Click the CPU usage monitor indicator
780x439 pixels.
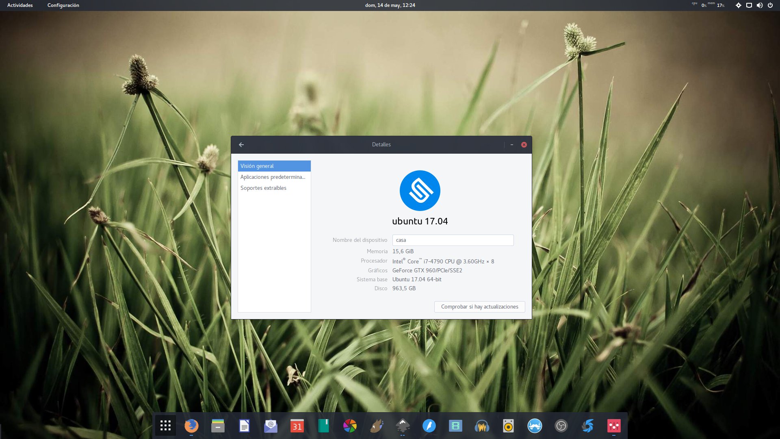(699, 5)
